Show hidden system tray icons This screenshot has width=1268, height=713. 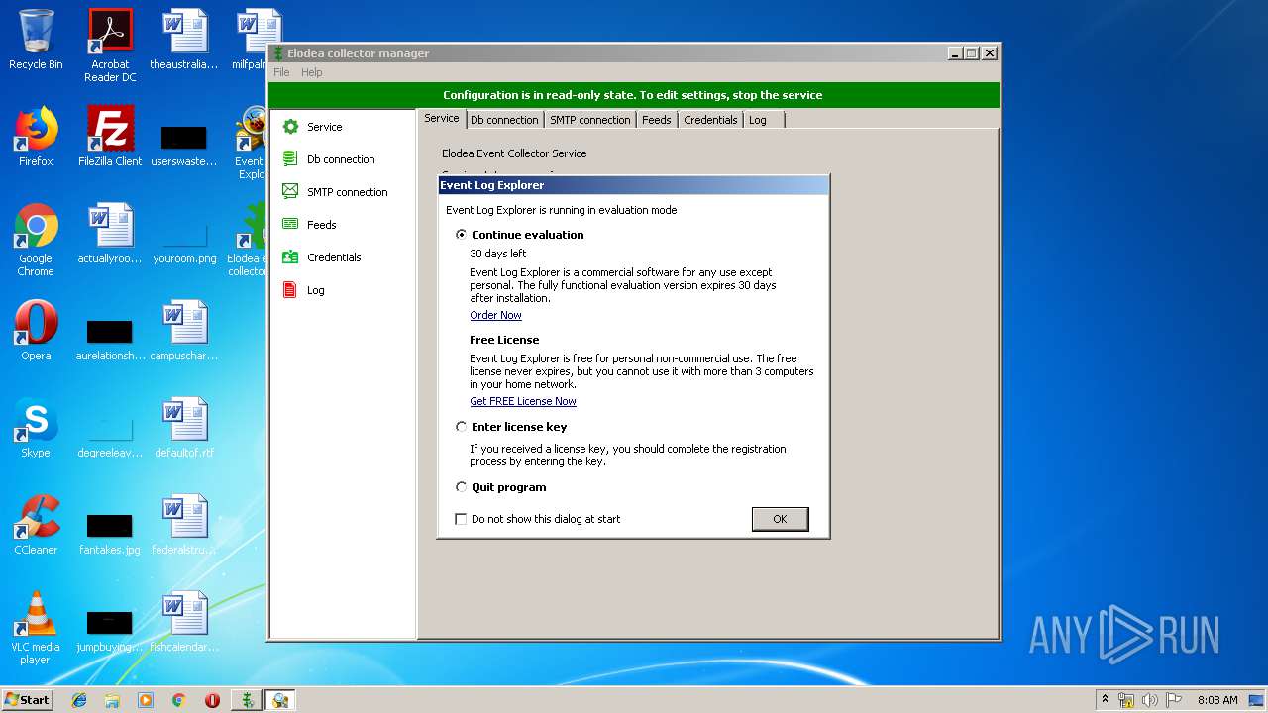[x=1105, y=699]
